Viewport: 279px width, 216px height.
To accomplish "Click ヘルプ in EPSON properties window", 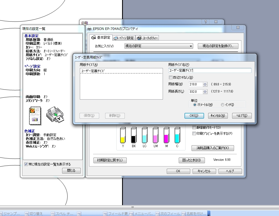I will pyautogui.click(x=230, y=171).
